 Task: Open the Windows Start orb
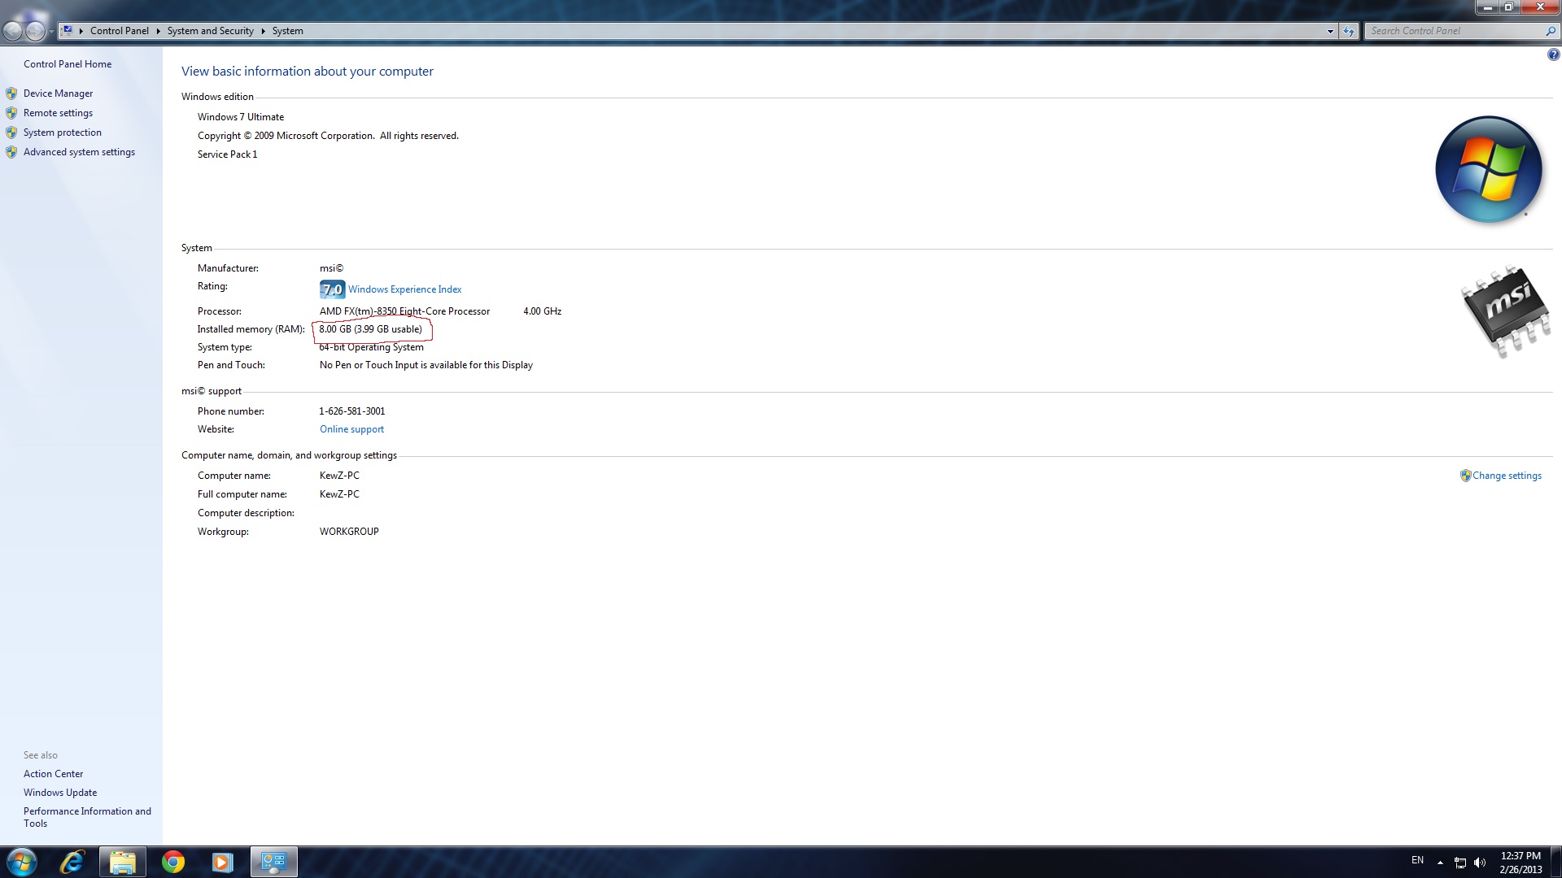22,862
